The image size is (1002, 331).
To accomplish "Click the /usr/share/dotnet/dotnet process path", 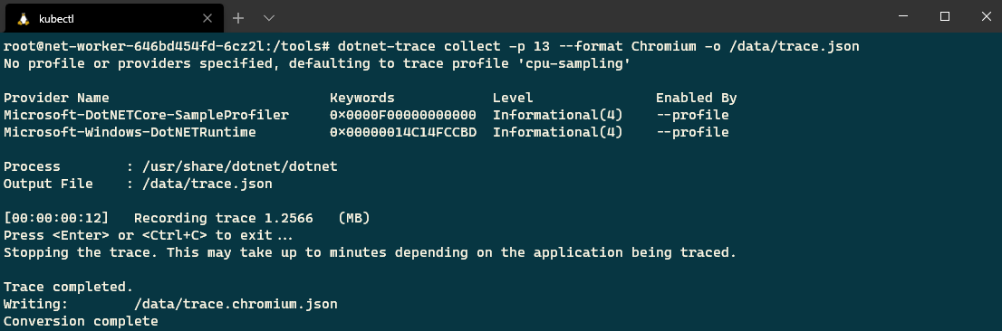I will (x=240, y=167).
